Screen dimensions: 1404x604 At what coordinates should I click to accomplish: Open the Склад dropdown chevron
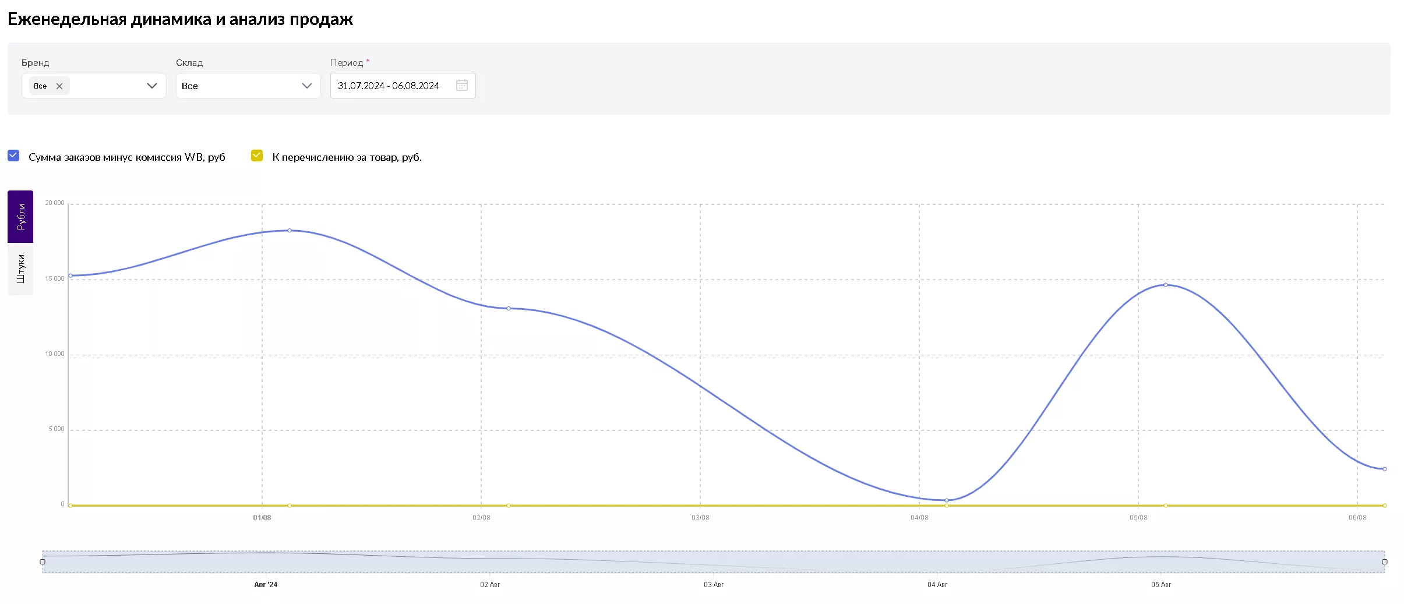307,86
